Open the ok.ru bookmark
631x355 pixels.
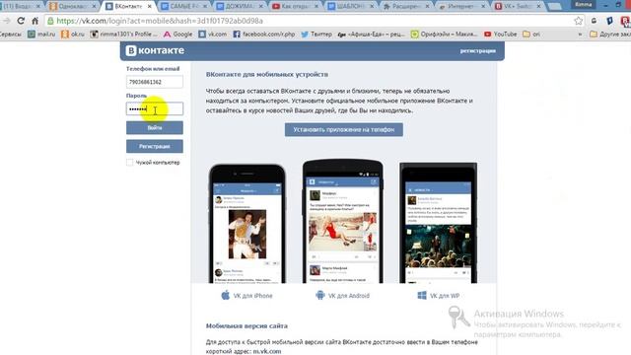(x=73, y=35)
